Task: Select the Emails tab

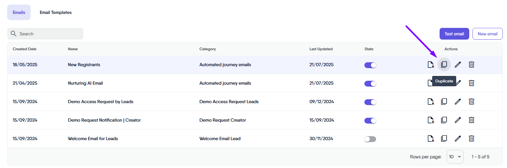Action: (x=19, y=12)
